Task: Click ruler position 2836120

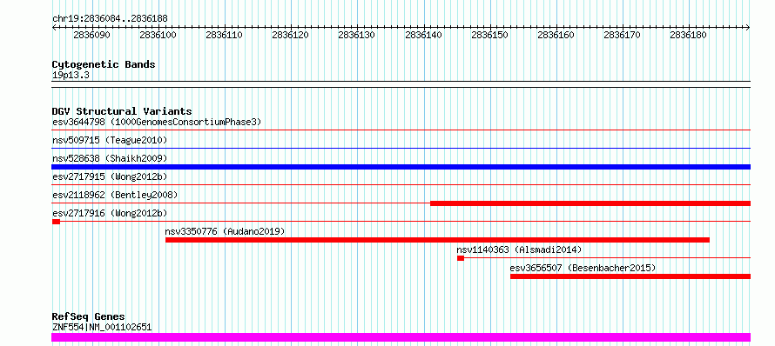Action: (x=291, y=36)
